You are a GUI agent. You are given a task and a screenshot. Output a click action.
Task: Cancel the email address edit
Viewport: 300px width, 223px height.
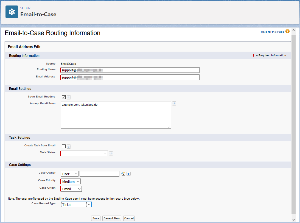coord(129,218)
